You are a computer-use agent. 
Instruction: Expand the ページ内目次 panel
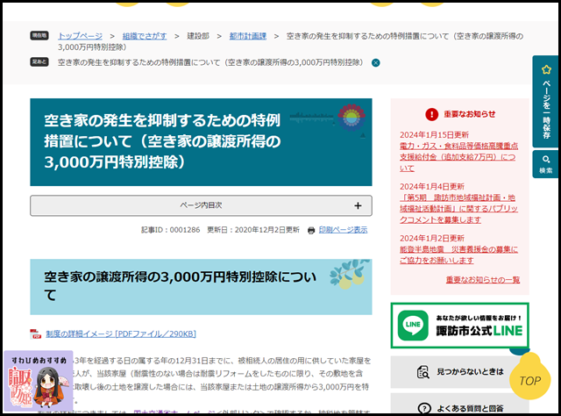201,205
